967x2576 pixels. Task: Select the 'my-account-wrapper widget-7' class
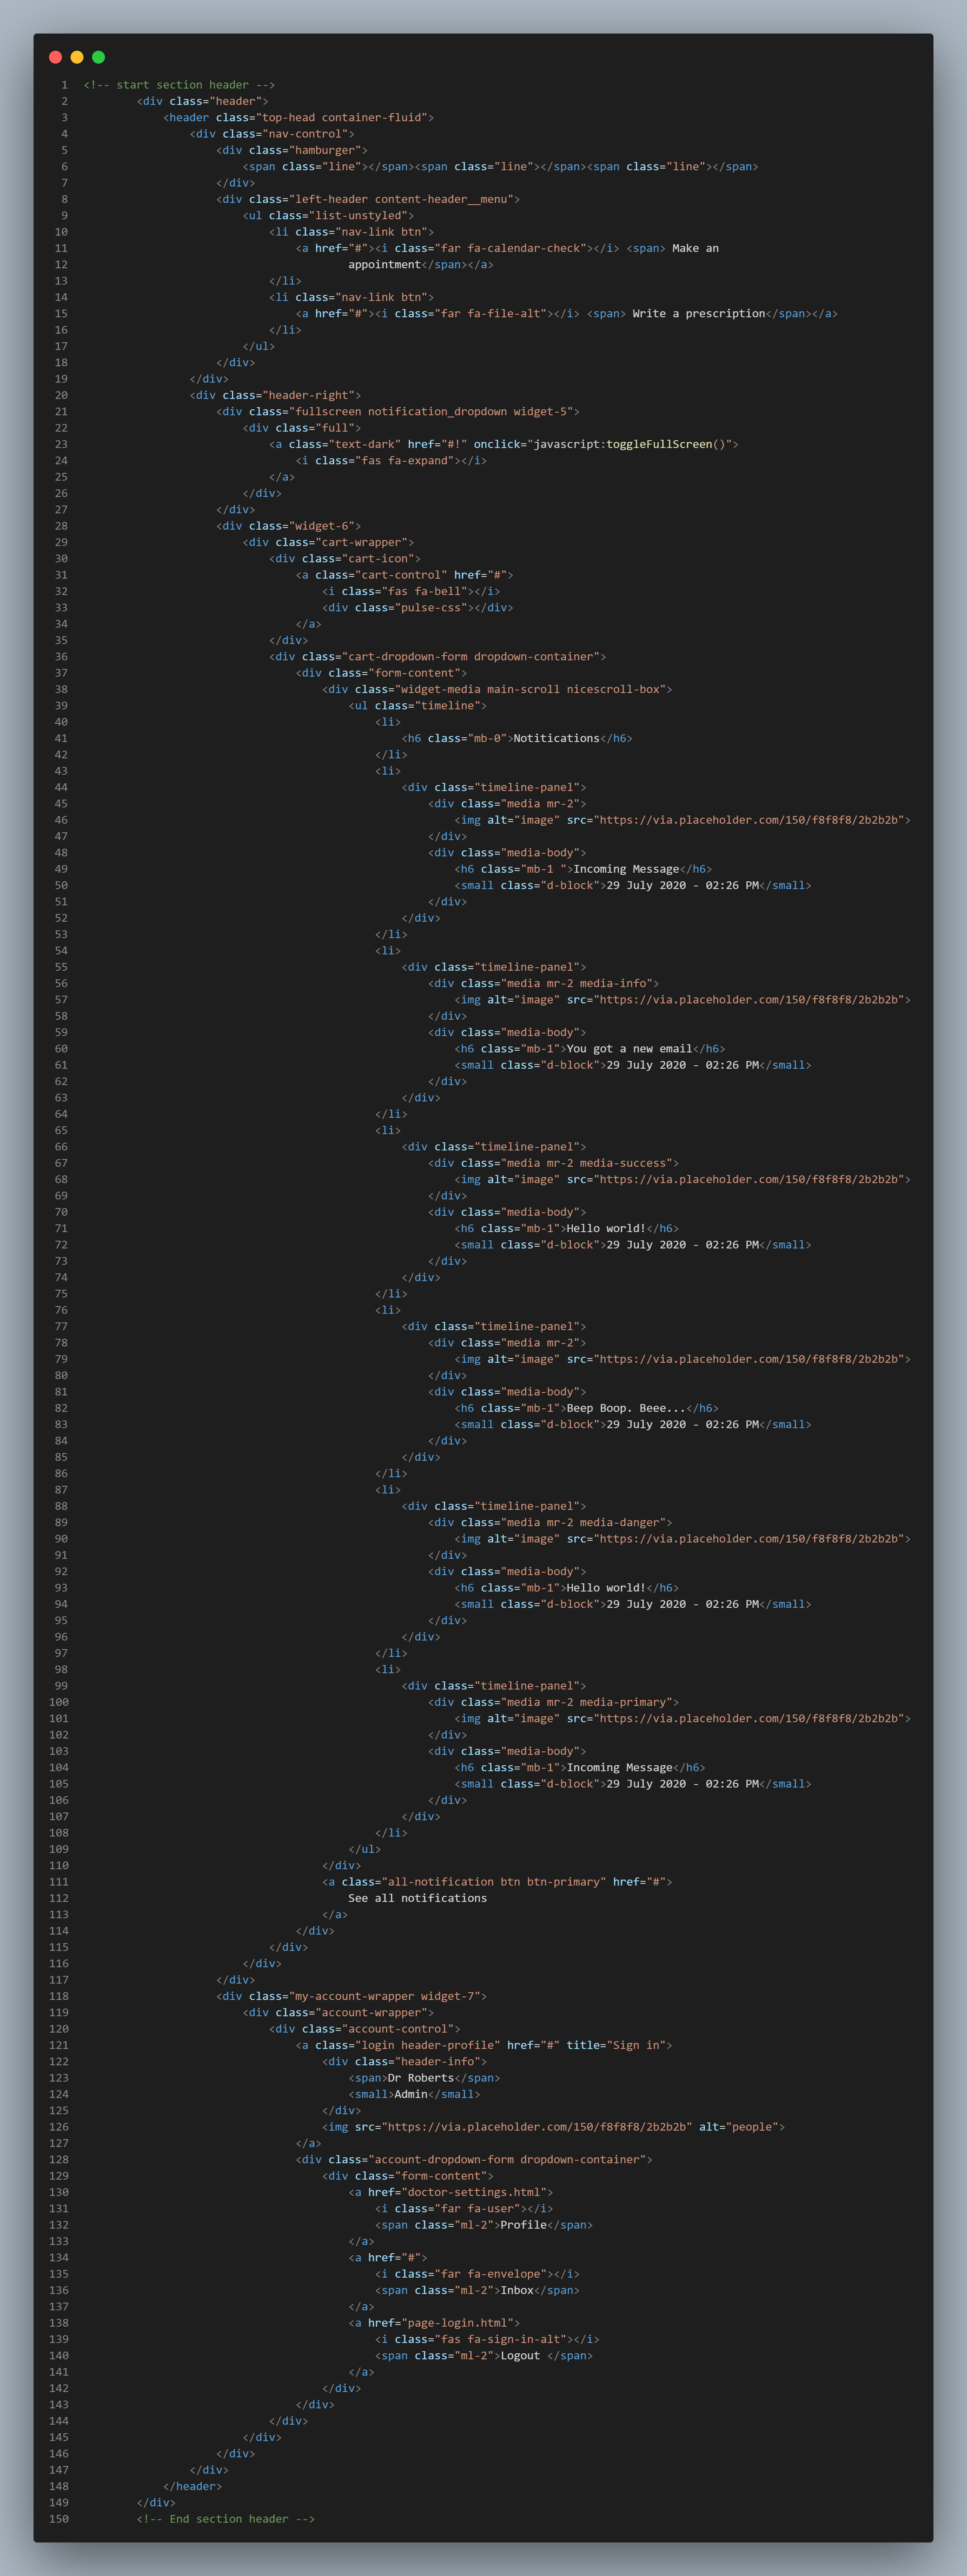[385, 1996]
